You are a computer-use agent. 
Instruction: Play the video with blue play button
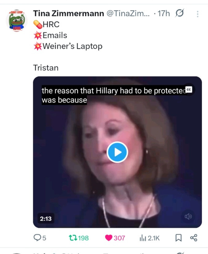[117, 152]
